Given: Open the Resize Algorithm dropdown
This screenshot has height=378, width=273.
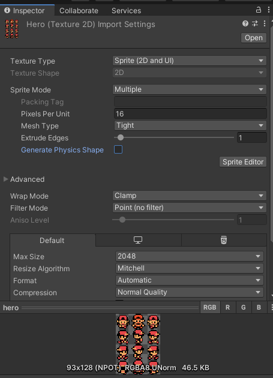Looking at the screenshot, I should point(190,268).
